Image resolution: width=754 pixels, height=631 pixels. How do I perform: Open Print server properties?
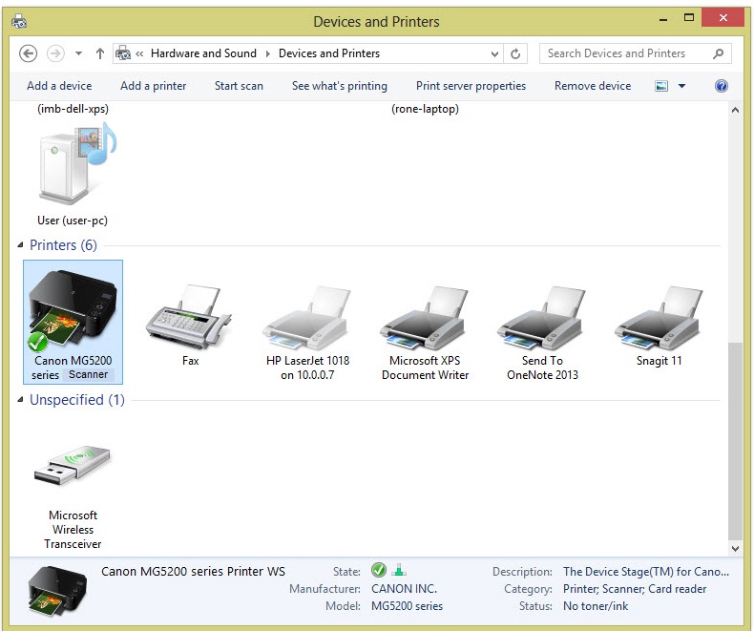click(471, 86)
